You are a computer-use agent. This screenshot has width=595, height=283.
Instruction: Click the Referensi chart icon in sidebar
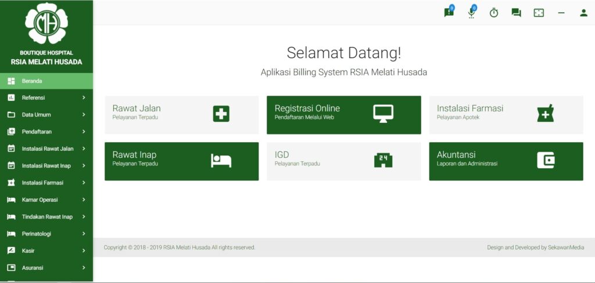pyautogui.click(x=12, y=98)
